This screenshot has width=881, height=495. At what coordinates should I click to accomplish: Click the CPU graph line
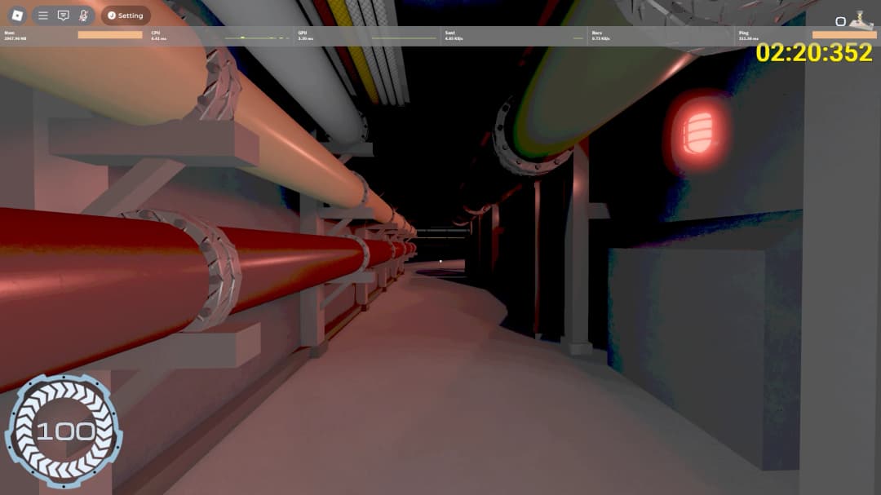(x=257, y=38)
